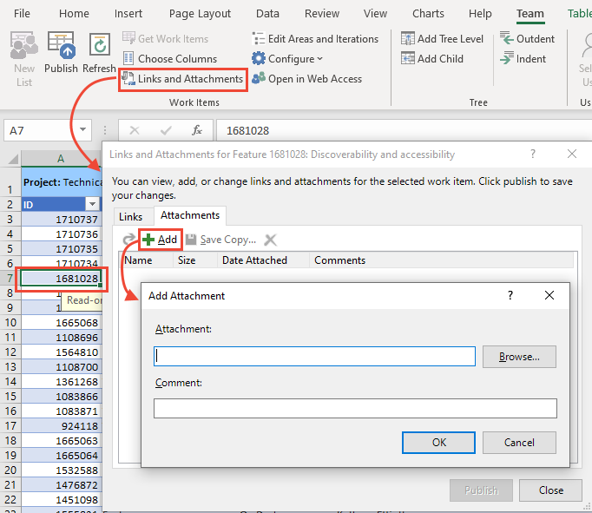Switch to the Links tab
The image size is (592, 513).
click(x=130, y=216)
